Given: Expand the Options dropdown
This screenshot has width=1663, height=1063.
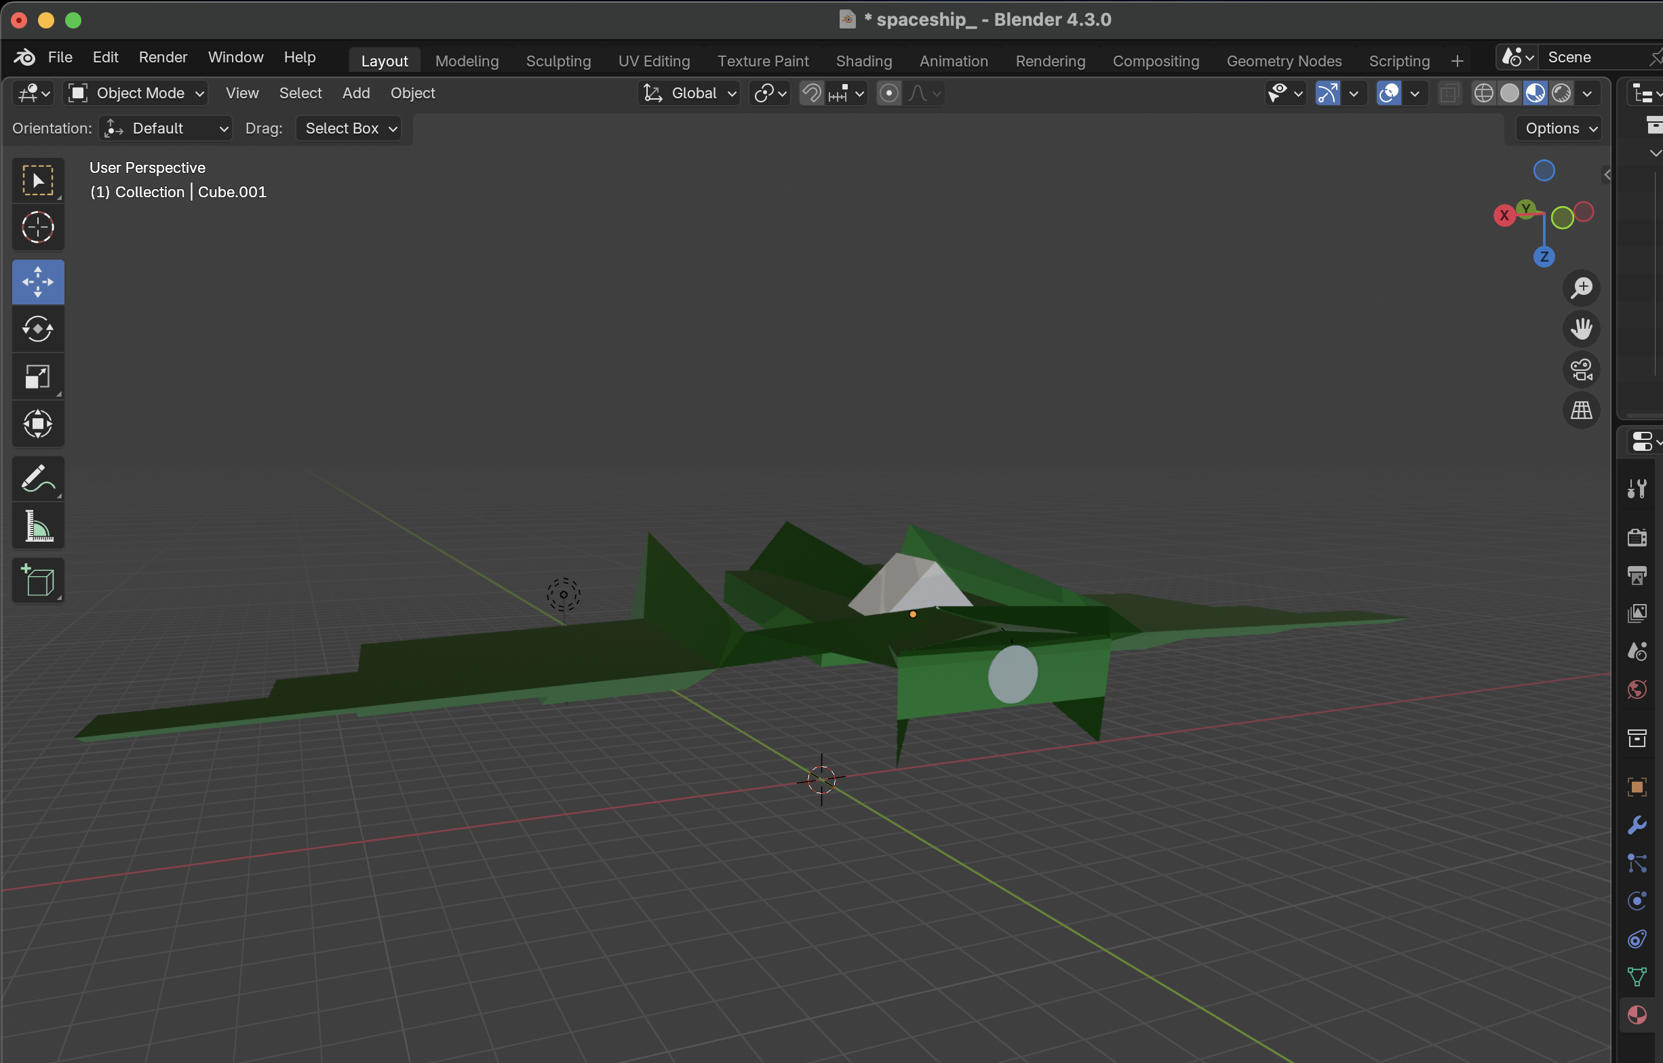Looking at the screenshot, I should pos(1559,128).
